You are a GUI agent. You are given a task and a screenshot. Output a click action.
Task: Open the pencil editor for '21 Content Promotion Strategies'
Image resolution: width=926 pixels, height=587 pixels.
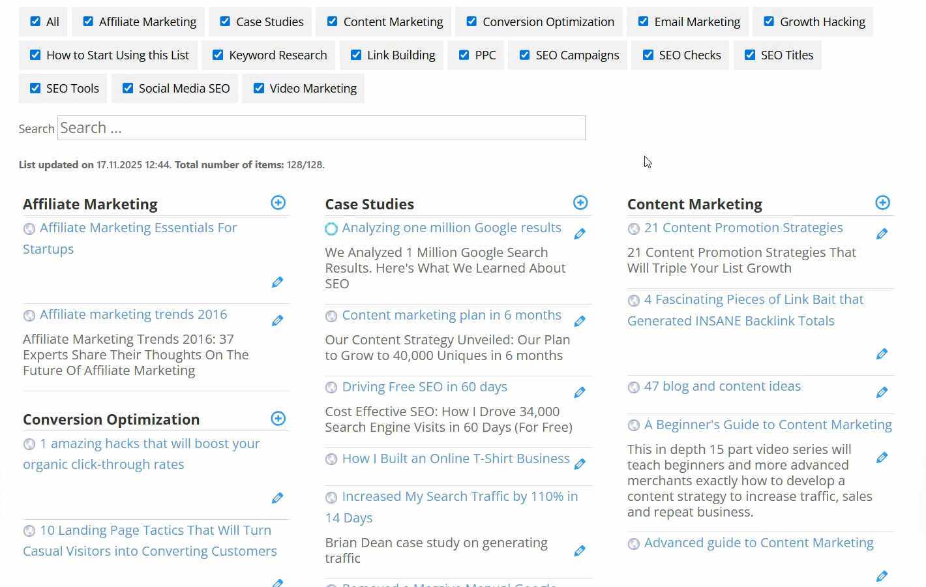point(882,233)
